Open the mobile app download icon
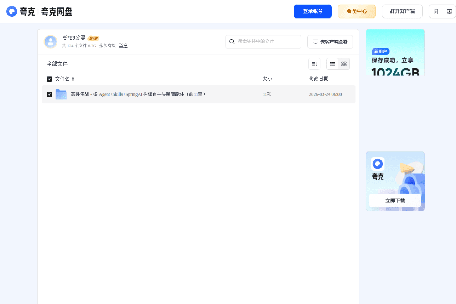The image size is (456, 304). (x=436, y=11)
